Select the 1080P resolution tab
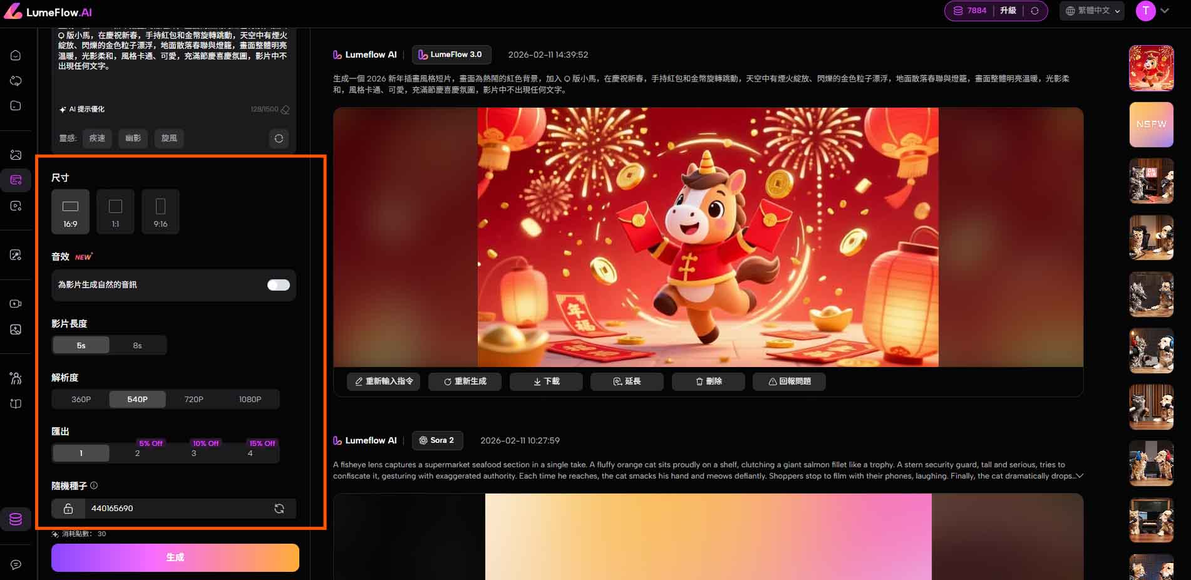This screenshot has width=1191, height=580. [250, 399]
